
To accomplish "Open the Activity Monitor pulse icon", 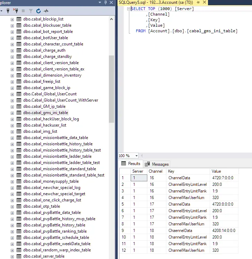I will point(46,11).
